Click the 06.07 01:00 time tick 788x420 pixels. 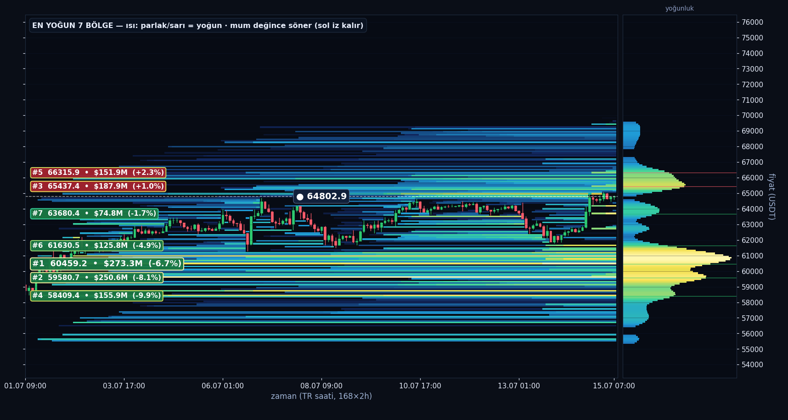(x=223, y=386)
